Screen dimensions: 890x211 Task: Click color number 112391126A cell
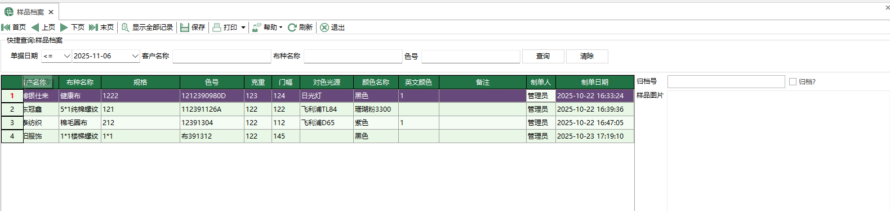(x=212, y=109)
